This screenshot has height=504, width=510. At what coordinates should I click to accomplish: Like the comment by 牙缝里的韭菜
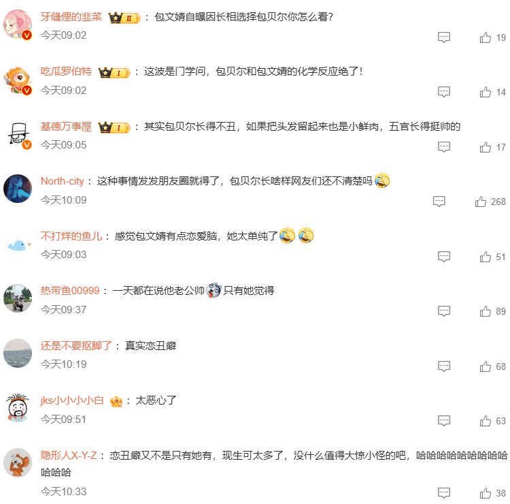[x=485, y=37]
